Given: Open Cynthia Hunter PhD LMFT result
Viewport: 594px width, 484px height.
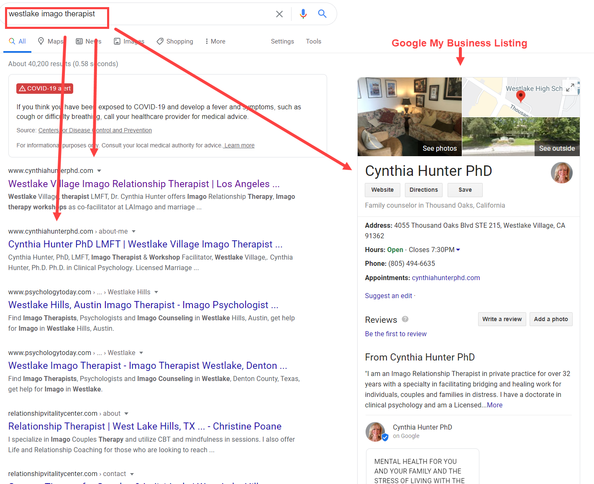Looking at the screenshot, I should click(145, 244).
